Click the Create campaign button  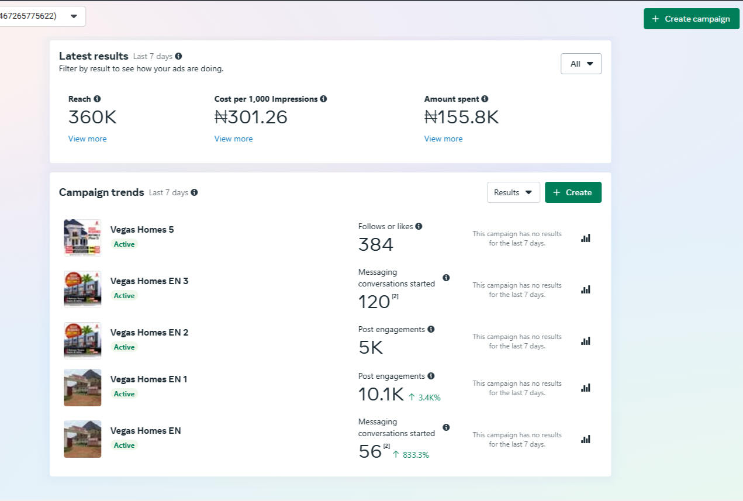tap(691, 19)
